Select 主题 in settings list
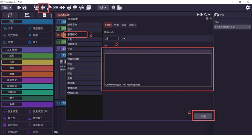Image resolution: width=252 pixels, height=135 pixels. click(84, 78)
